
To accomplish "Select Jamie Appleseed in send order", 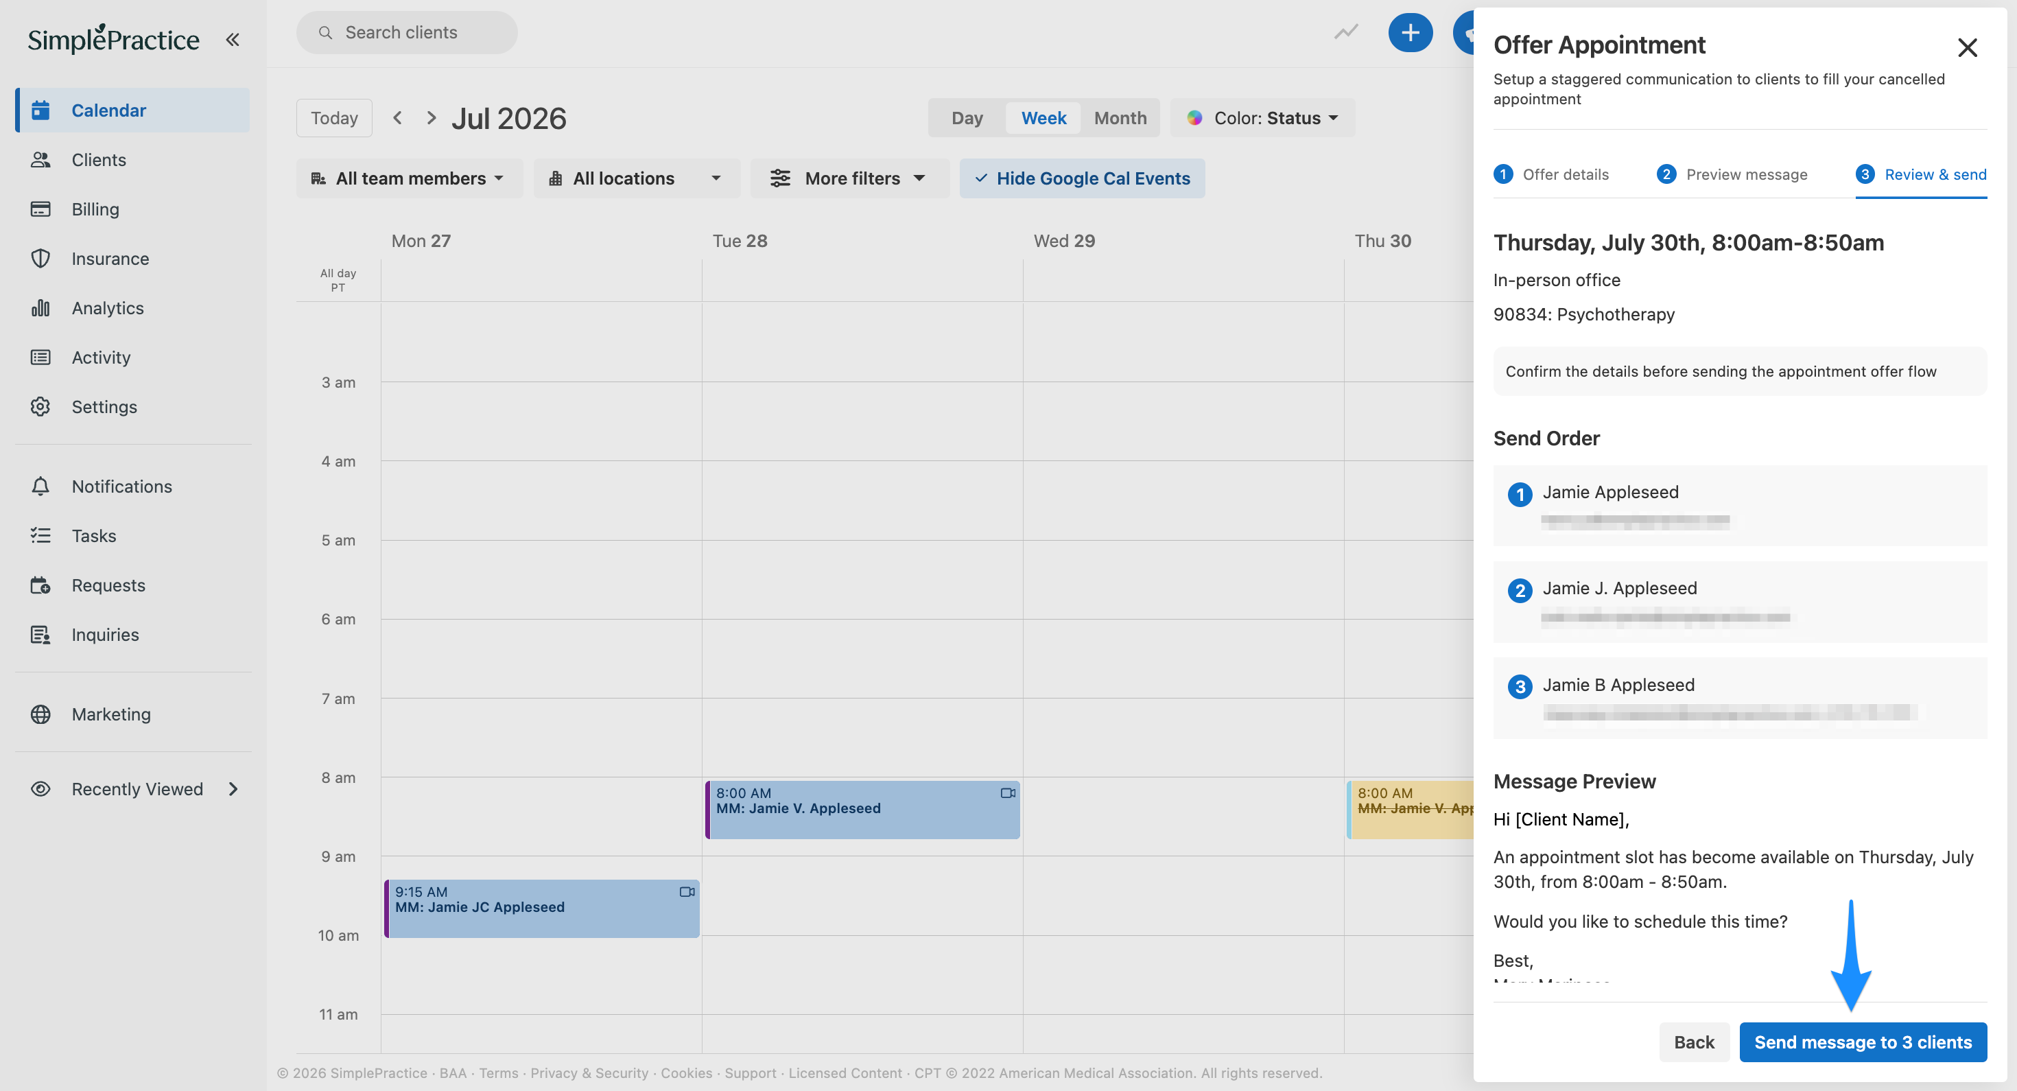I will pos(1740,505).
